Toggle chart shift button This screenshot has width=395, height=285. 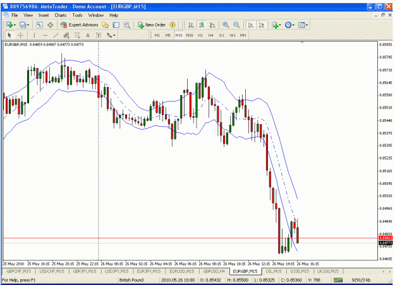point(262,25)
